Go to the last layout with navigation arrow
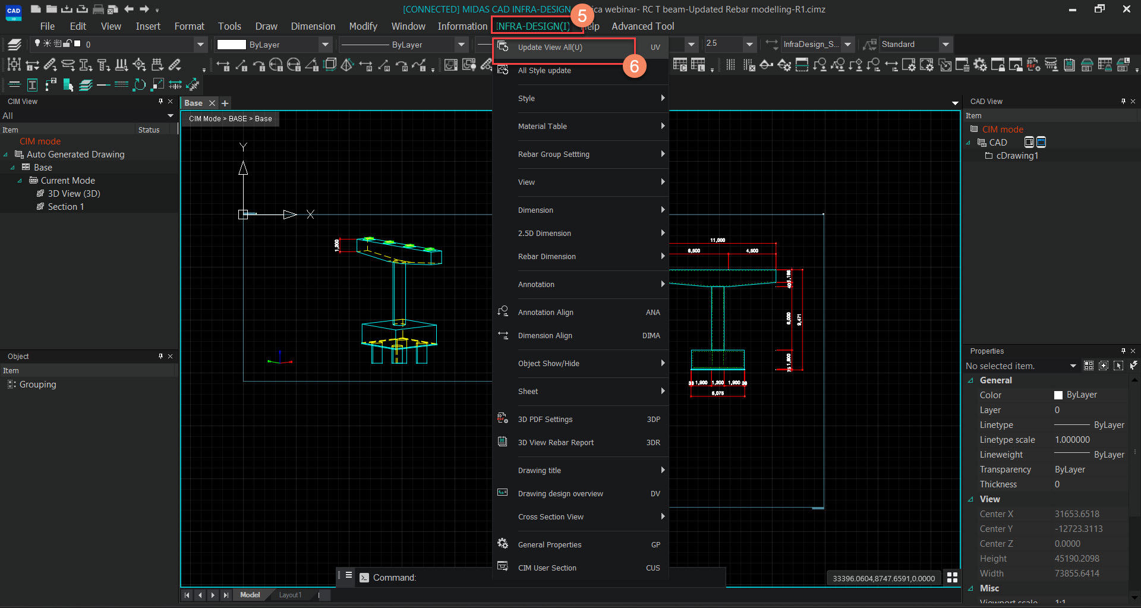Image resolution: width=1141 pixels, height=608 pixels. (226, 595)
